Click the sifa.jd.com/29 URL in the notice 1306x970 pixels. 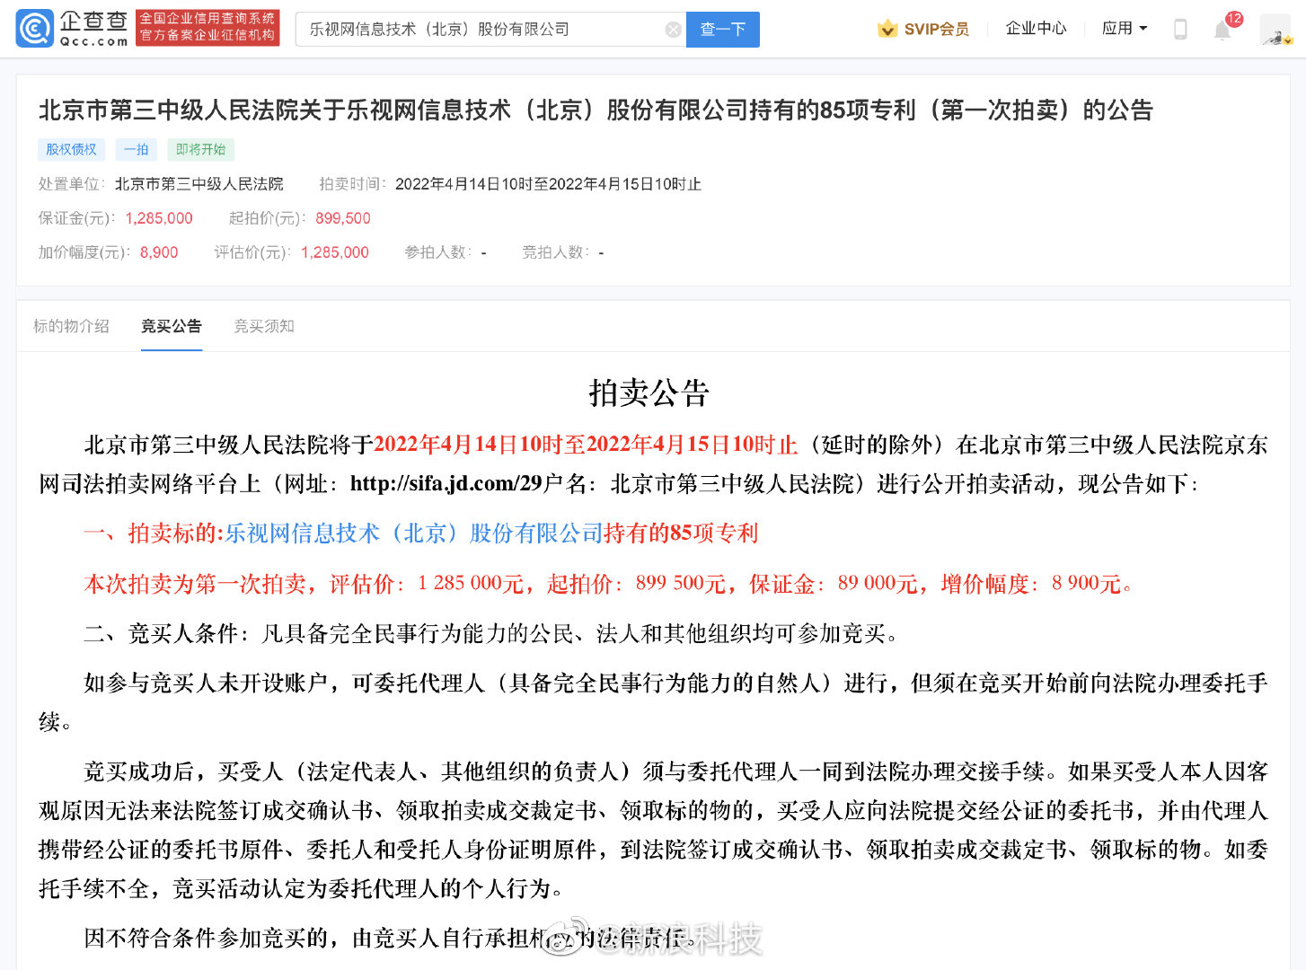pos(446,484)
